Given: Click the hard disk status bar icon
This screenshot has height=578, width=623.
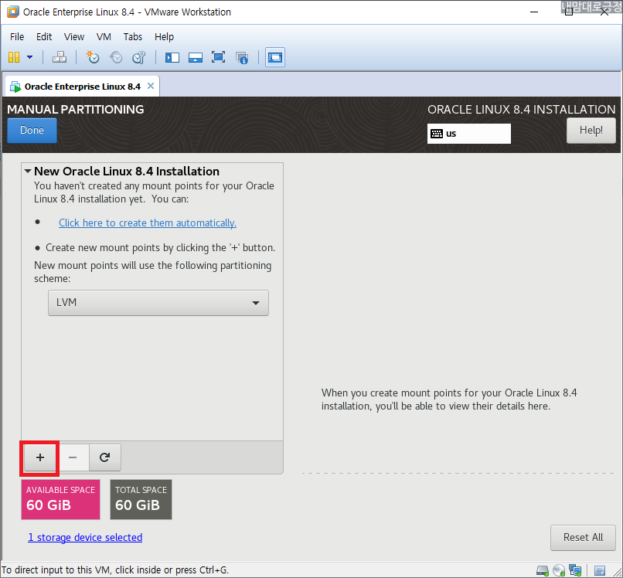Looking at the screenshot, I should coord(542,571).
